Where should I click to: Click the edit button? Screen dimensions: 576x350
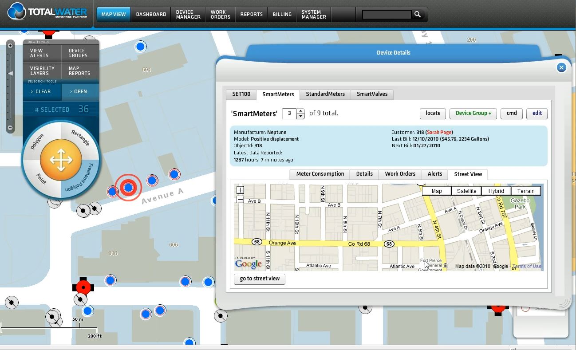tap(537, 113)
